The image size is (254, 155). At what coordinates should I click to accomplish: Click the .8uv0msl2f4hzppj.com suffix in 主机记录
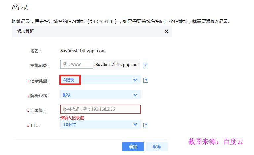(116, 65)
